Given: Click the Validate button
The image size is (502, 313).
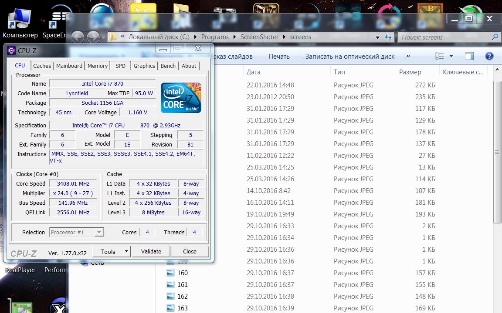Looking at the screenshot, I should (151, 252).
